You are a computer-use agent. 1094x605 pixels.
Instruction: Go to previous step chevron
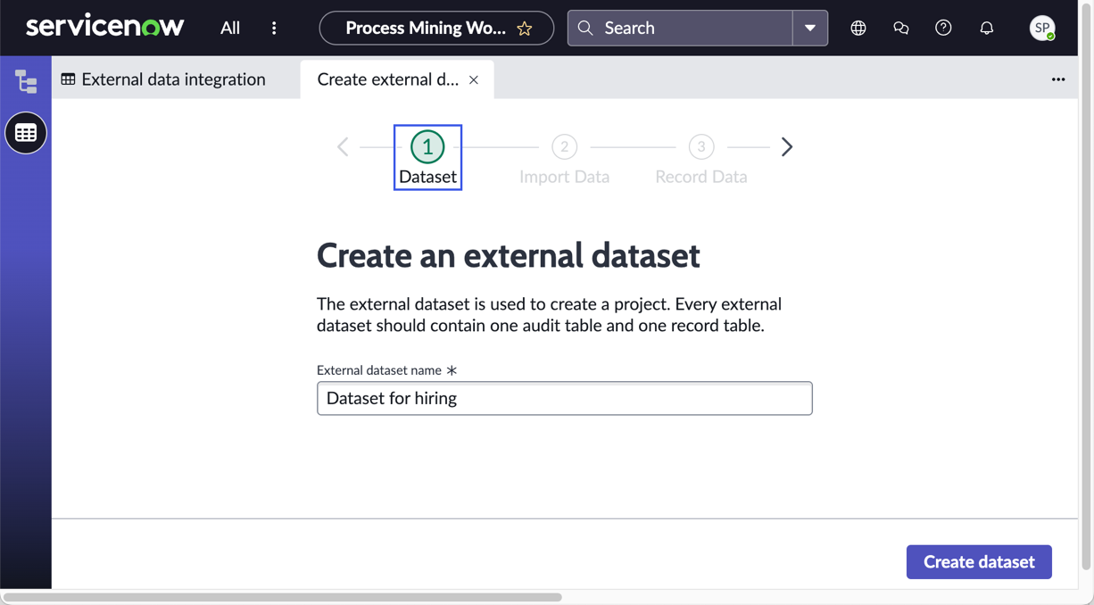(x=343, y=146)
